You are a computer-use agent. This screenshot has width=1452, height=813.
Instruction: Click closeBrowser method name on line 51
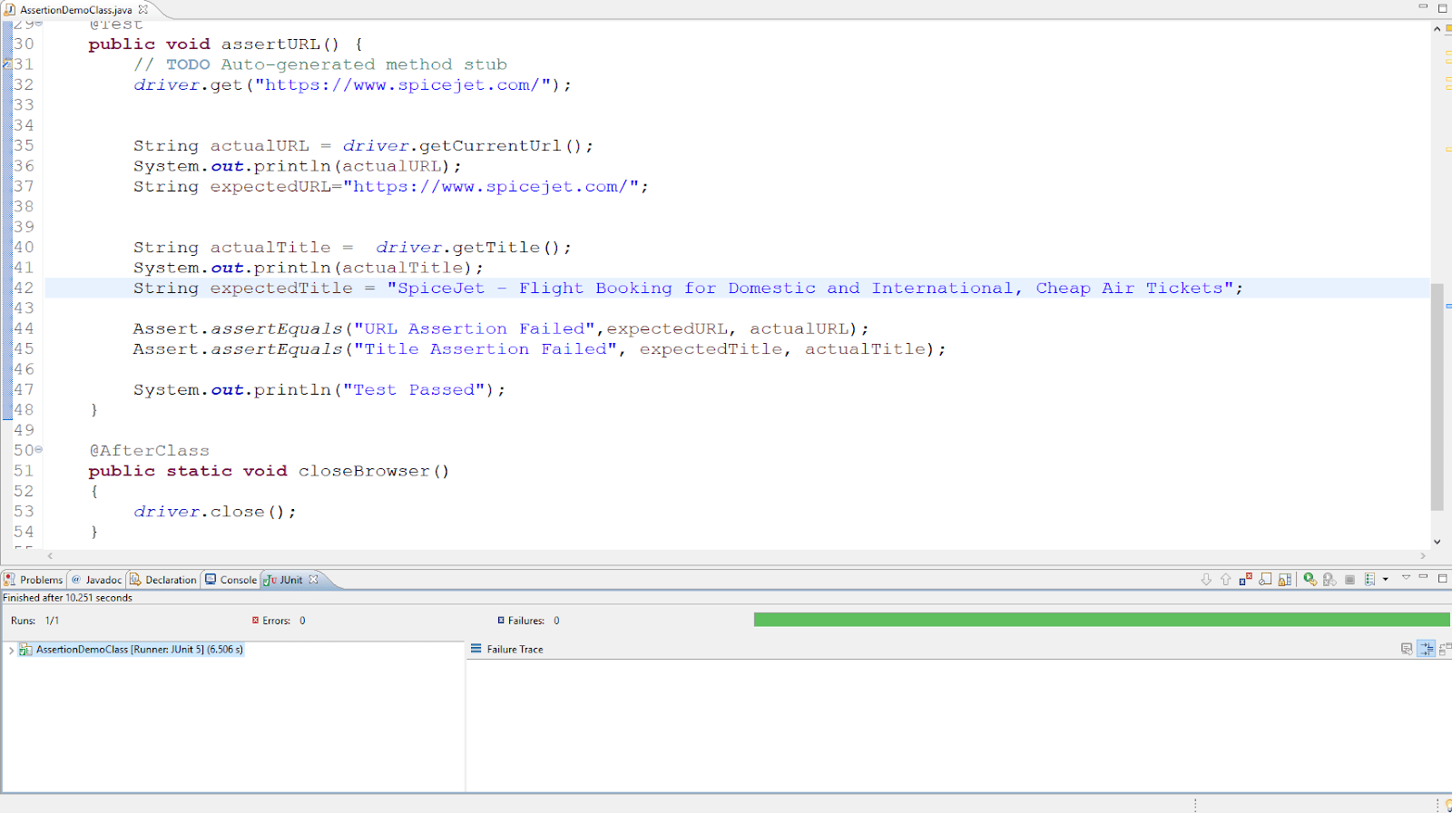pyautogui.click(x=364, y=471)
